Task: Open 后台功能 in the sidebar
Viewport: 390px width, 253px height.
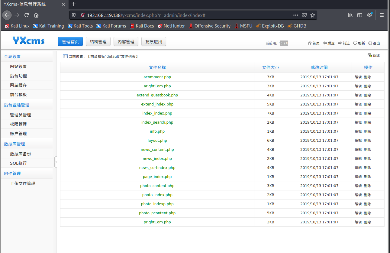Action: [x=18, y=76]
